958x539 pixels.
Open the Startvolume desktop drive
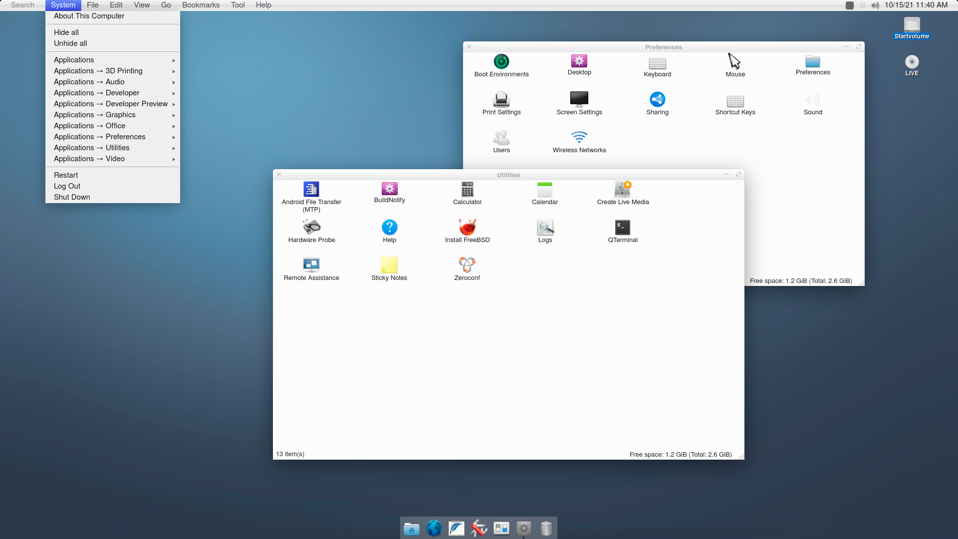[912, 26]
